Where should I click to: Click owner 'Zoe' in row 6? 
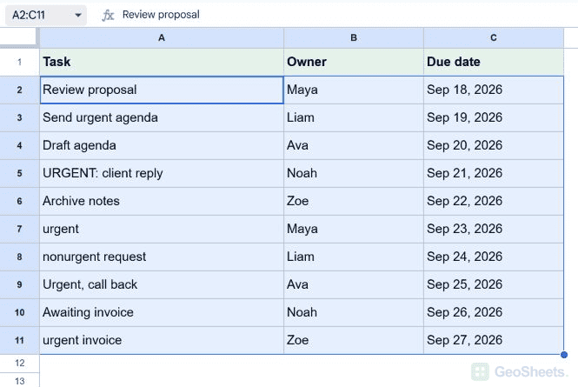click(354, 202)
